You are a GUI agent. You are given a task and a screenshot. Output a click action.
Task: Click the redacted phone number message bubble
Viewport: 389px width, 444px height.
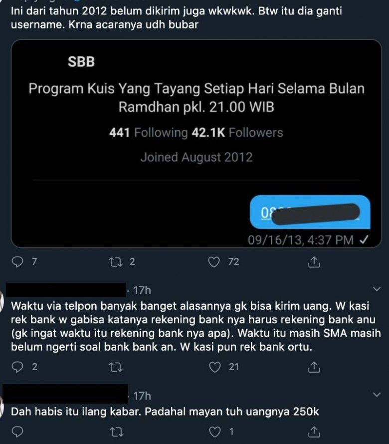pyautogui.click(x=310, y=212)
